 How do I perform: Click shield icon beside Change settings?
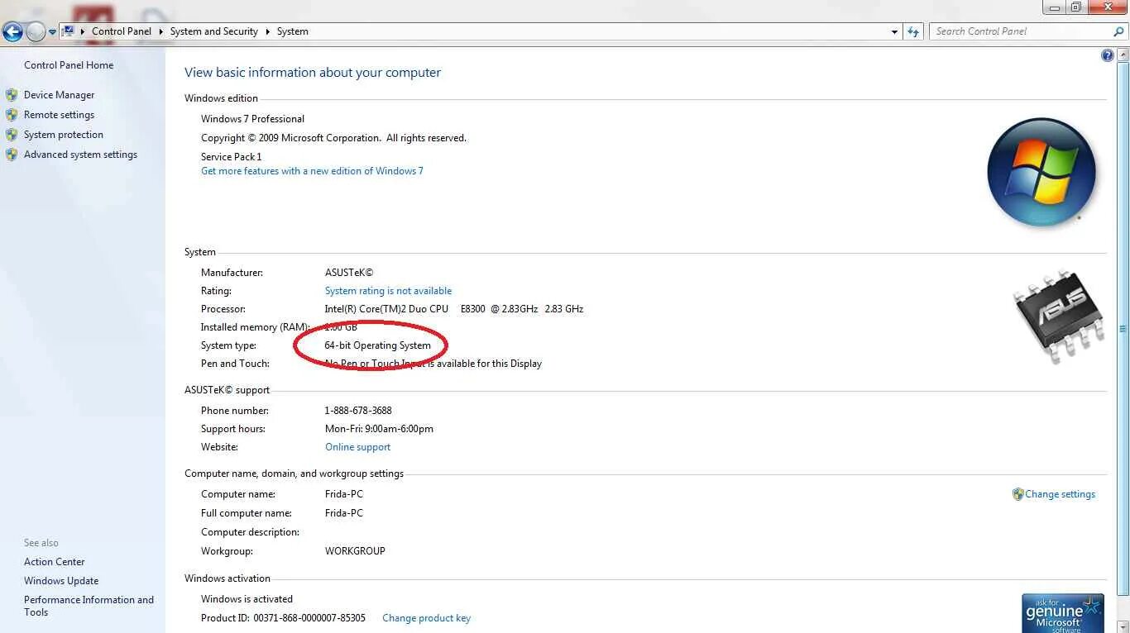tap(1017, 494)
